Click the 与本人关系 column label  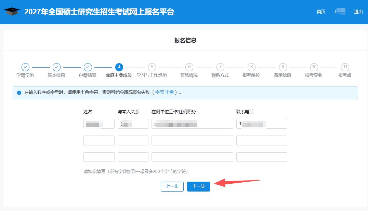[x=129, y=112]
